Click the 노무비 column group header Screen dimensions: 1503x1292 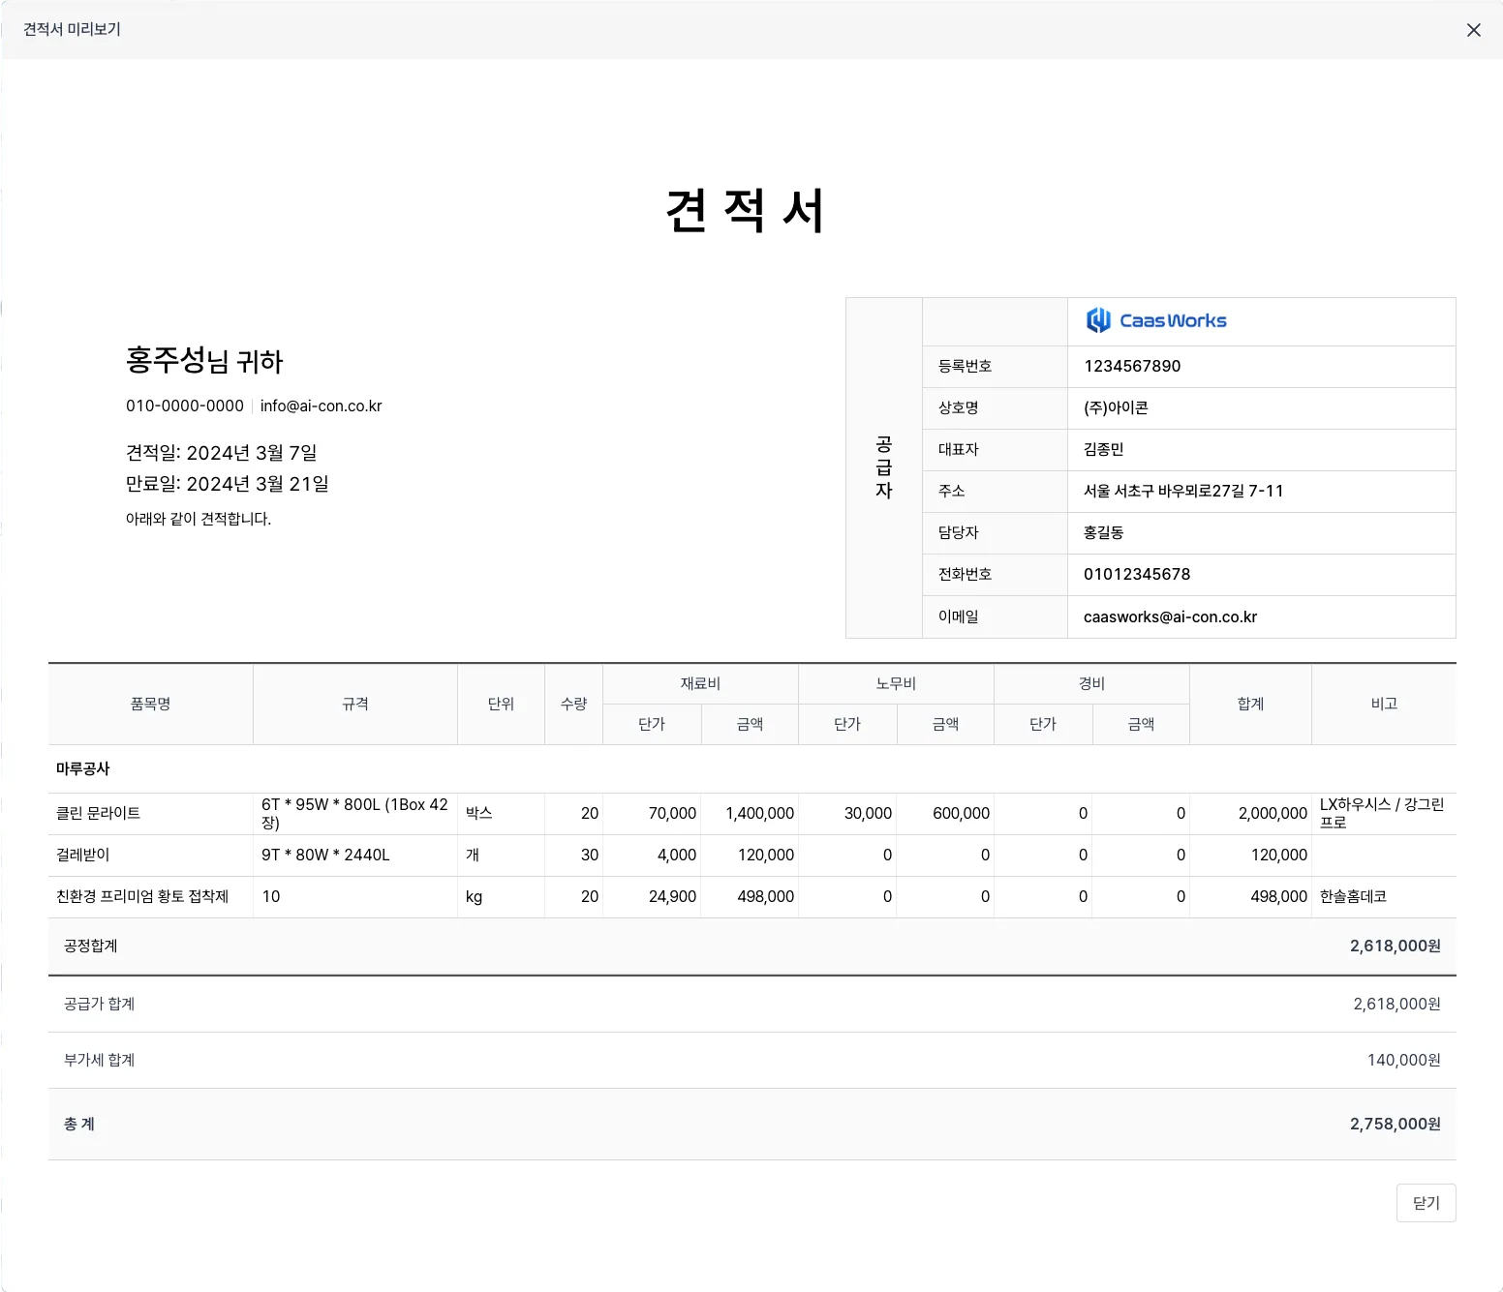tap(896, 683)
